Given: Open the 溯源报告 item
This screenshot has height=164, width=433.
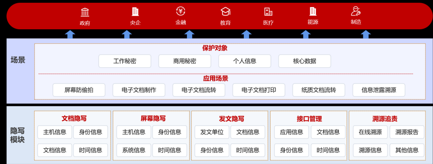Looking at the screenshot, I should point(407,132).
